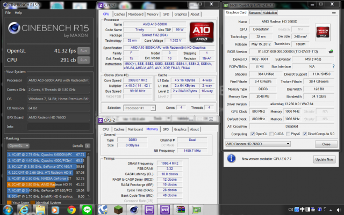Image resolution: width=344 pixels, height=215 pixels.
Task: Open About tab in top CPU-Z window
Action: pos(195,14)
